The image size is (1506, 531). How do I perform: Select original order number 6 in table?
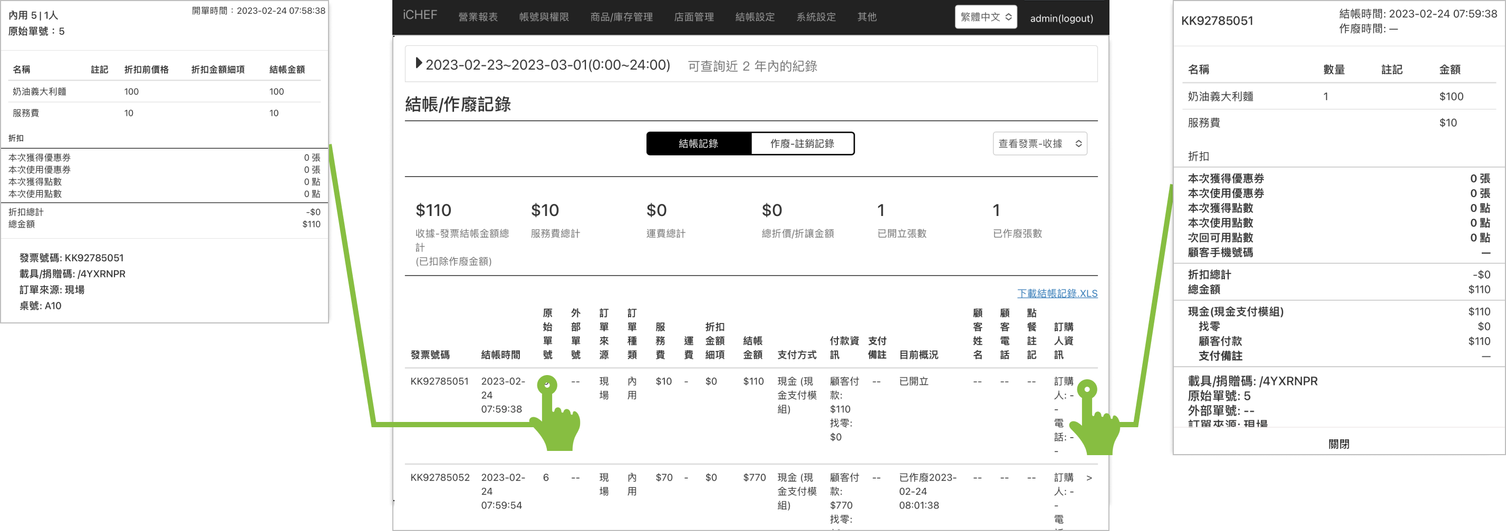point(545,478)
